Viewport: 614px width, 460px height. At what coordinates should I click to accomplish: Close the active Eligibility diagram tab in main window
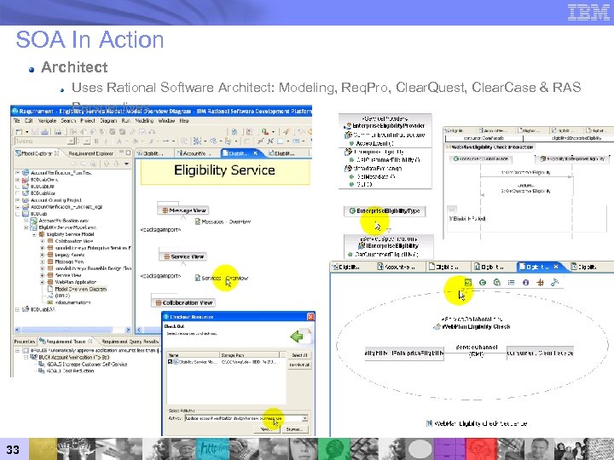(255, 153)
